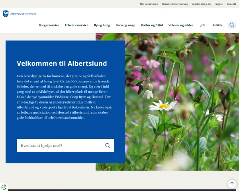Viewport: 239px width, 191px height.
Task: Open the Borgerservice menu
Action: 49,25
